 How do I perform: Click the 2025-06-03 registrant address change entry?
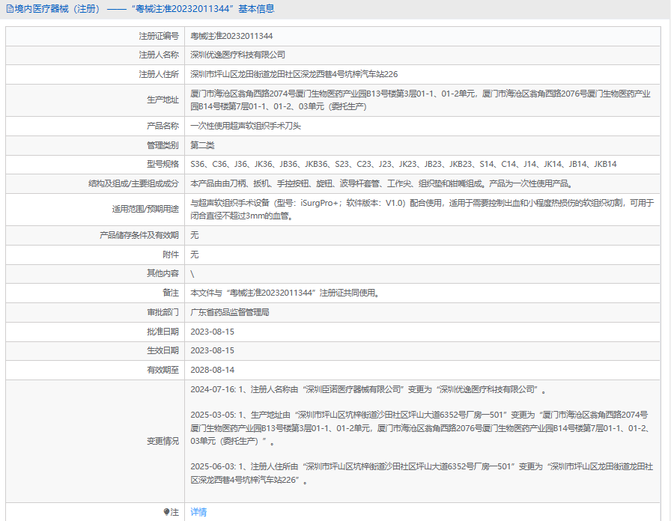[422, 473]
